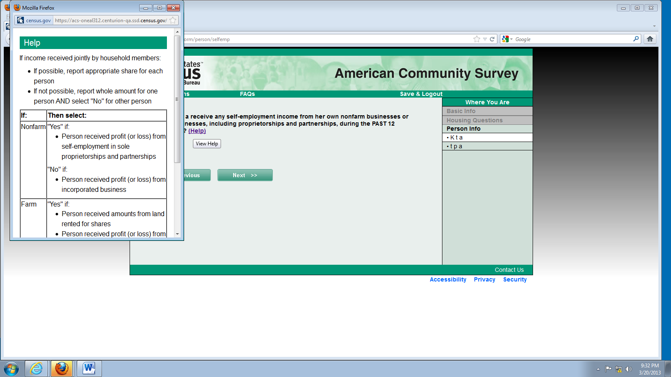The height and width of the screenshot is (377, 671).
Task: Open the URL history dropdown arrow
Action: tap(485, 39)
